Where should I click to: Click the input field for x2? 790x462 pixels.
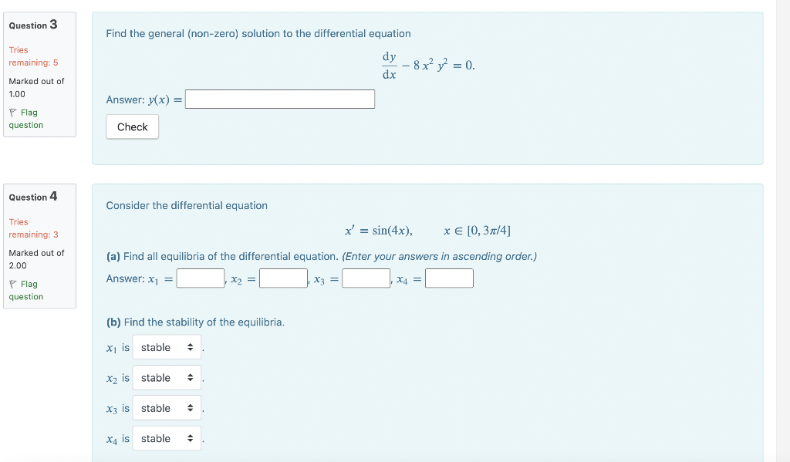coord(282,278)
